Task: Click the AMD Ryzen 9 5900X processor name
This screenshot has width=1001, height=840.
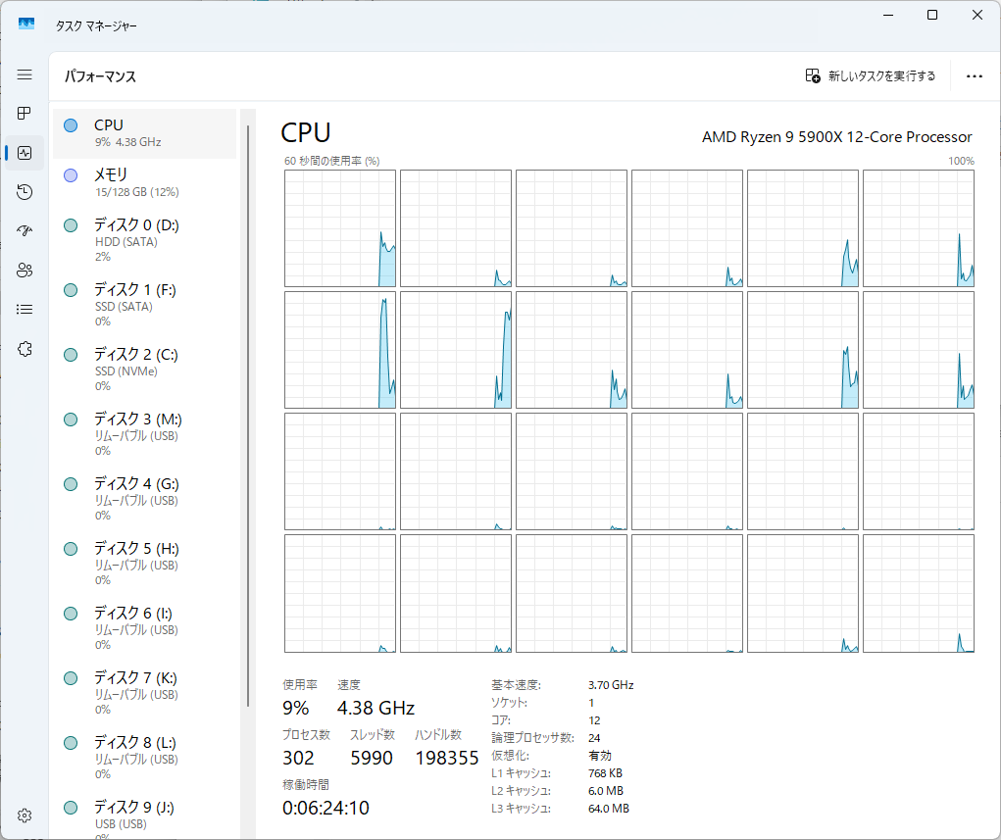Action: click(x=837, y=137)
